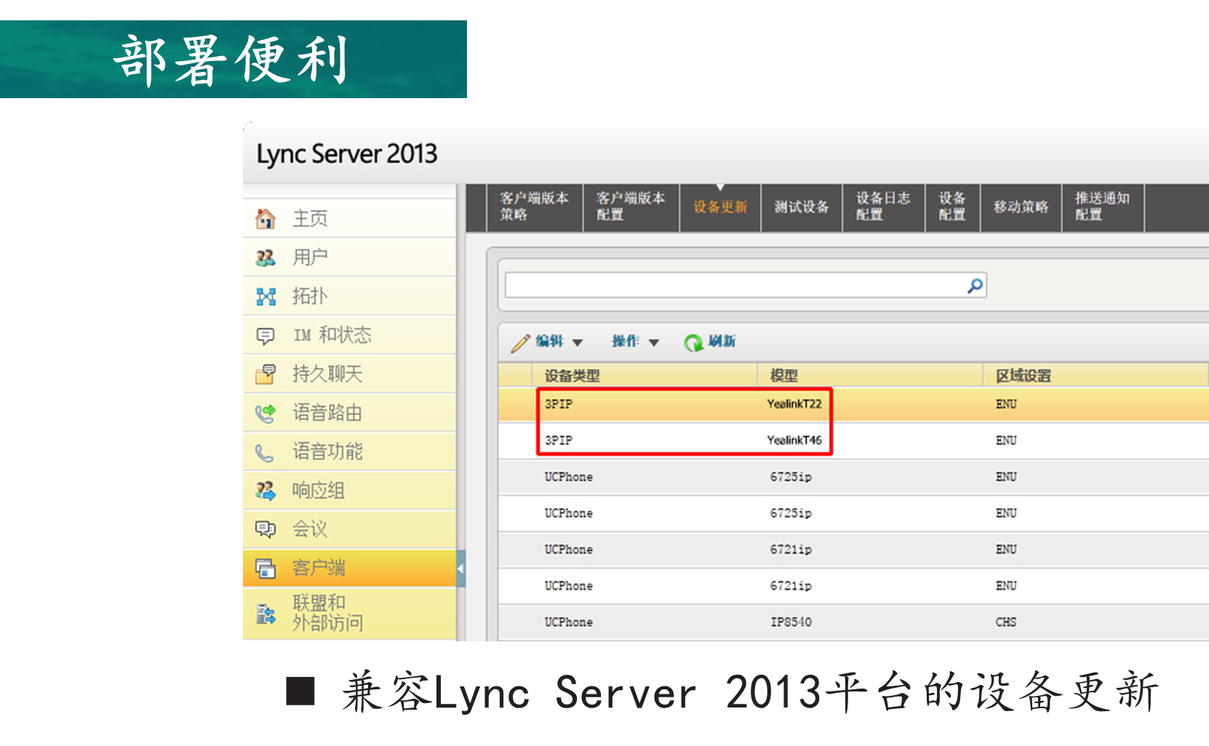This screenshot has width=1209, height=746.
Task: Click the UCPhone cell in IP8540 row
Action: [x=569, y=622]
